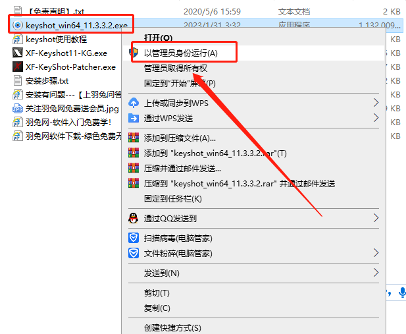Screen dimensions: 406x334
Task: Expand the 通过WPS发送 submenu arrow
Action: (376, 118)
